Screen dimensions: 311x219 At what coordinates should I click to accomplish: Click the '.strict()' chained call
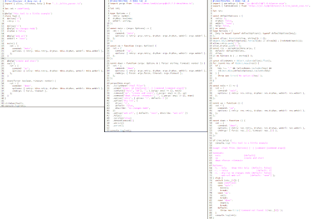(118, 123)
